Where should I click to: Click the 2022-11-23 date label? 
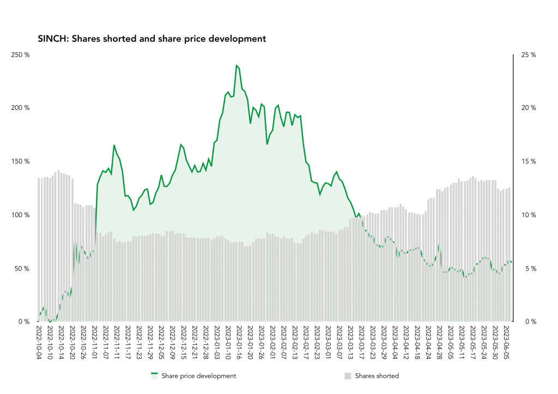(x=139, y=342)
